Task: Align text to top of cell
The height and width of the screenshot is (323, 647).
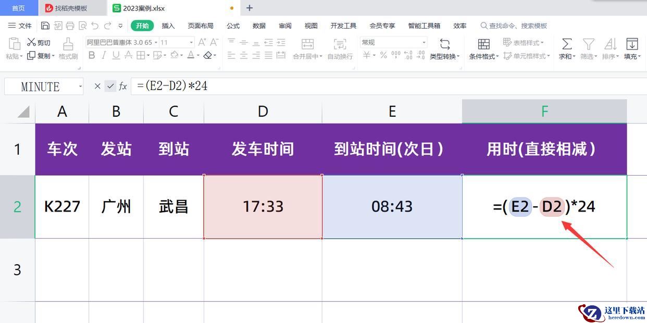Action: coord(231,42)
